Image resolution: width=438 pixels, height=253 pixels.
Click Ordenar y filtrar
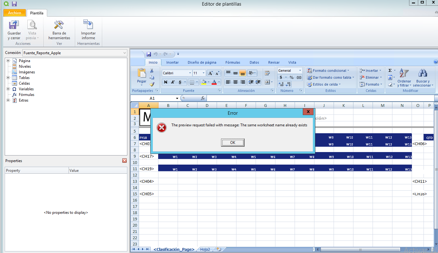tap(404, 77)
